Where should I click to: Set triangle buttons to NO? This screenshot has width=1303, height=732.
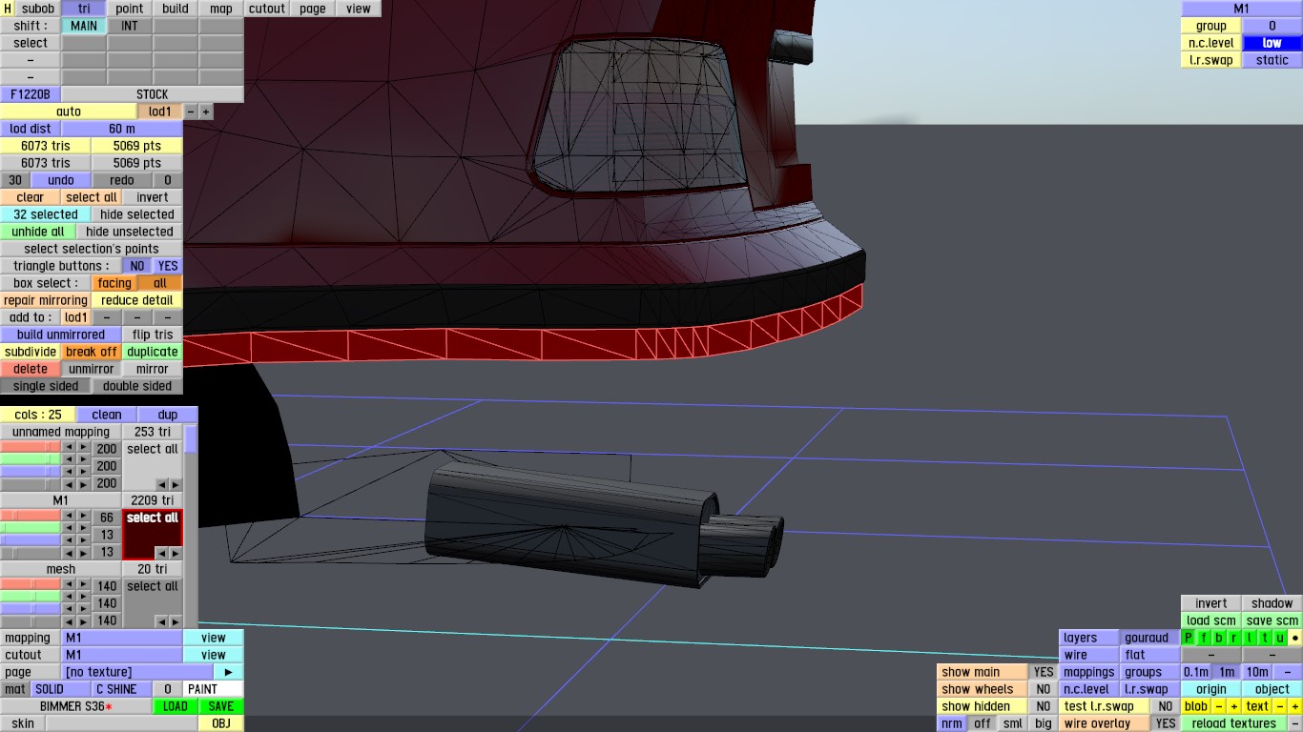pyautogui.click(x=137, y=266)
